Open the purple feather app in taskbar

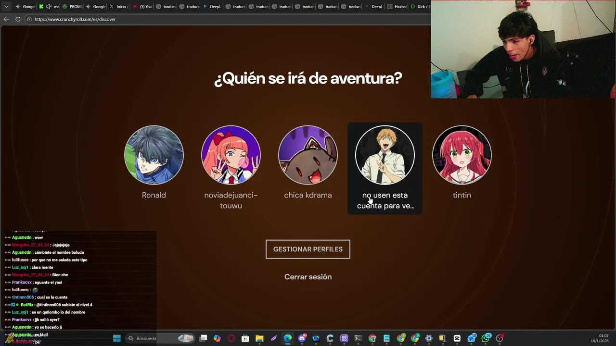[273, 338]
